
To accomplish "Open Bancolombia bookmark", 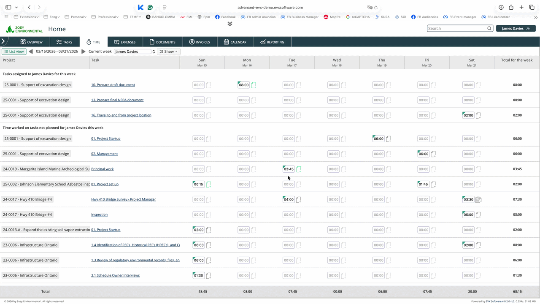I will [x=160, y=17].
